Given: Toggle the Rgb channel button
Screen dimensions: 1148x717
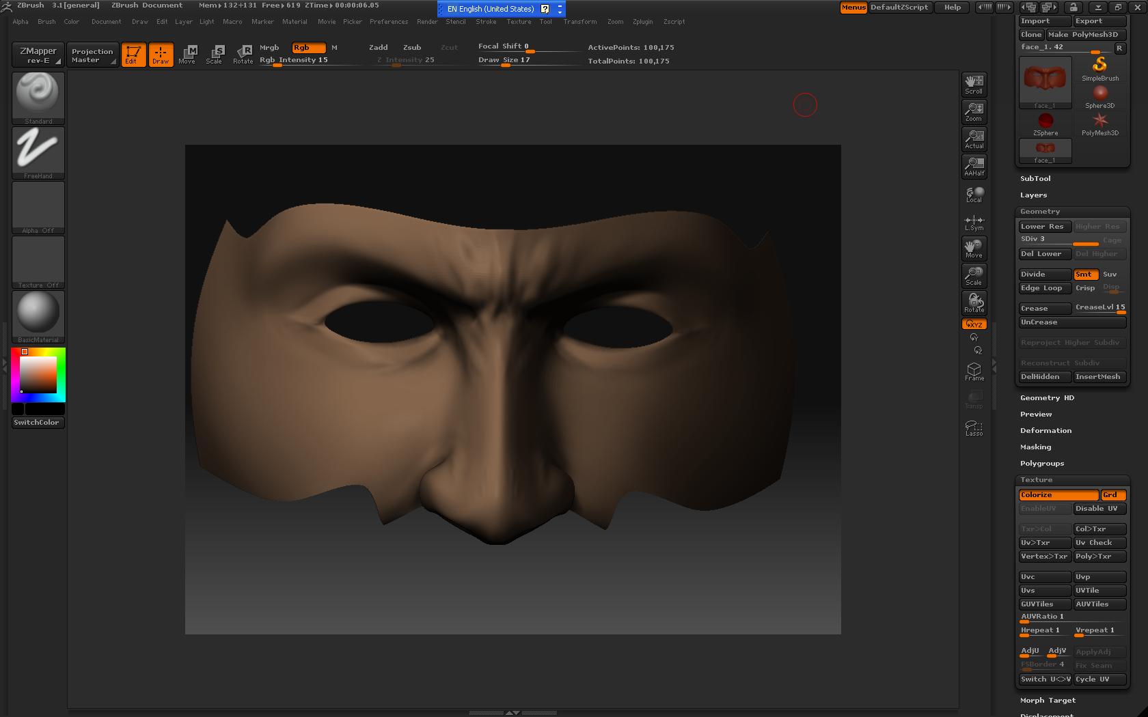Looking at the screenshot, I should pyautogui.click(x=308, y=48).
